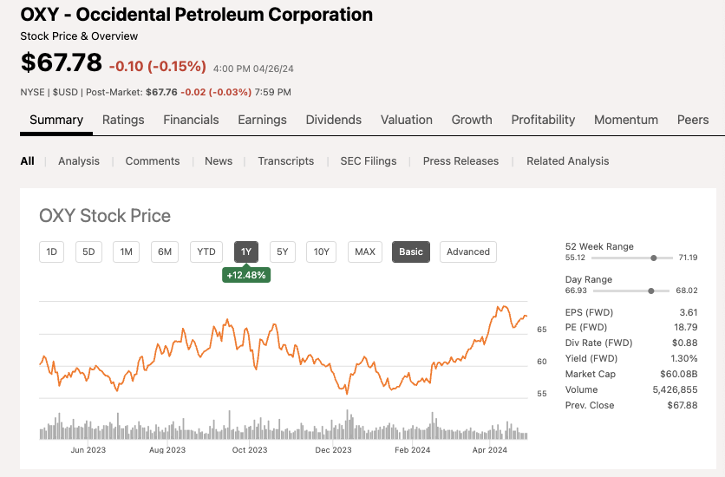
Task: Click the Post-Market price $67.76
Action: click(161, 92)
